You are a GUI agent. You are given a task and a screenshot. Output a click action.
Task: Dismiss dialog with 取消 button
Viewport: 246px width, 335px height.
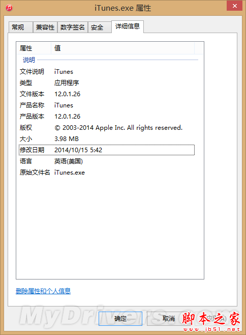pos(169,319)
